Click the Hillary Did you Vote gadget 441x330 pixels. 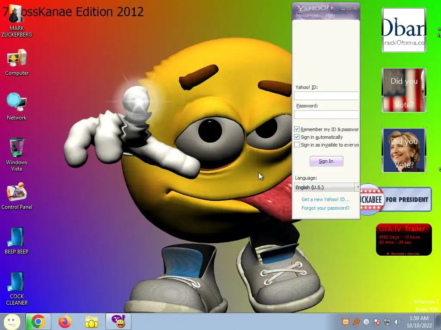[404, 150]
